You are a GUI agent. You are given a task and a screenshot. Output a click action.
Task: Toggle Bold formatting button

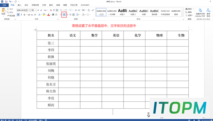click(x=18, y=15)
